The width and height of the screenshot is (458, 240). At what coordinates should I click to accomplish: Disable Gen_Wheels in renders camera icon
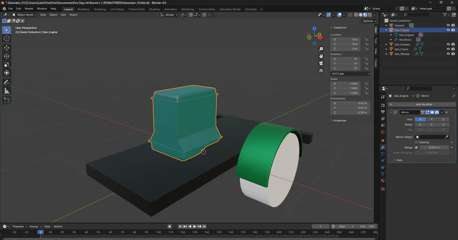point(453,54)
